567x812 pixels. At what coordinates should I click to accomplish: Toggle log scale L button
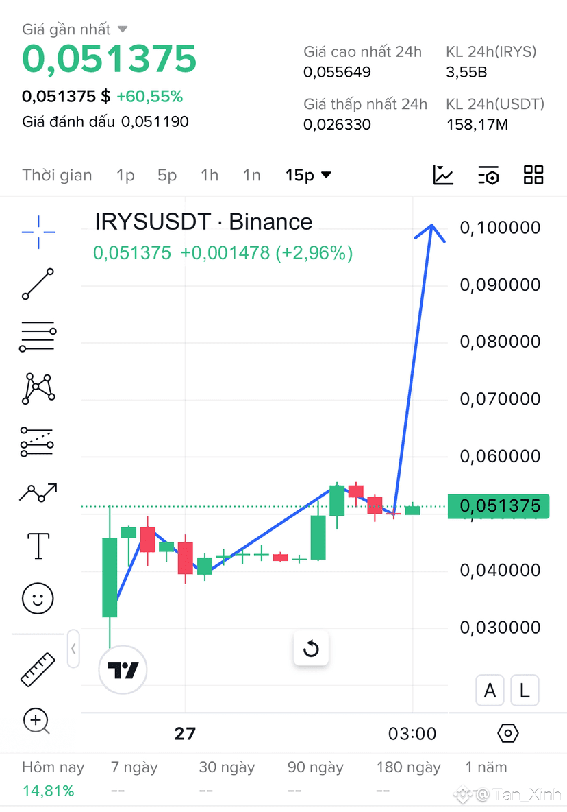(x=525, y=691)
